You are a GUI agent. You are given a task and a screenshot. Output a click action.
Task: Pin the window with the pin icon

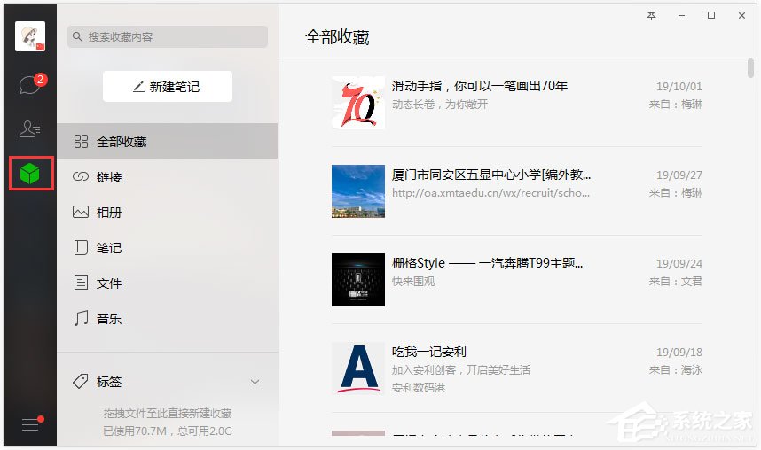[x=652, y=16]
